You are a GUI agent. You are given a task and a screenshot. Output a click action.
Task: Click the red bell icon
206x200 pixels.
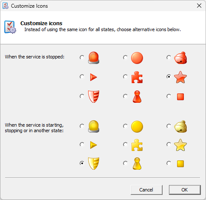click(x=180, y=58)
